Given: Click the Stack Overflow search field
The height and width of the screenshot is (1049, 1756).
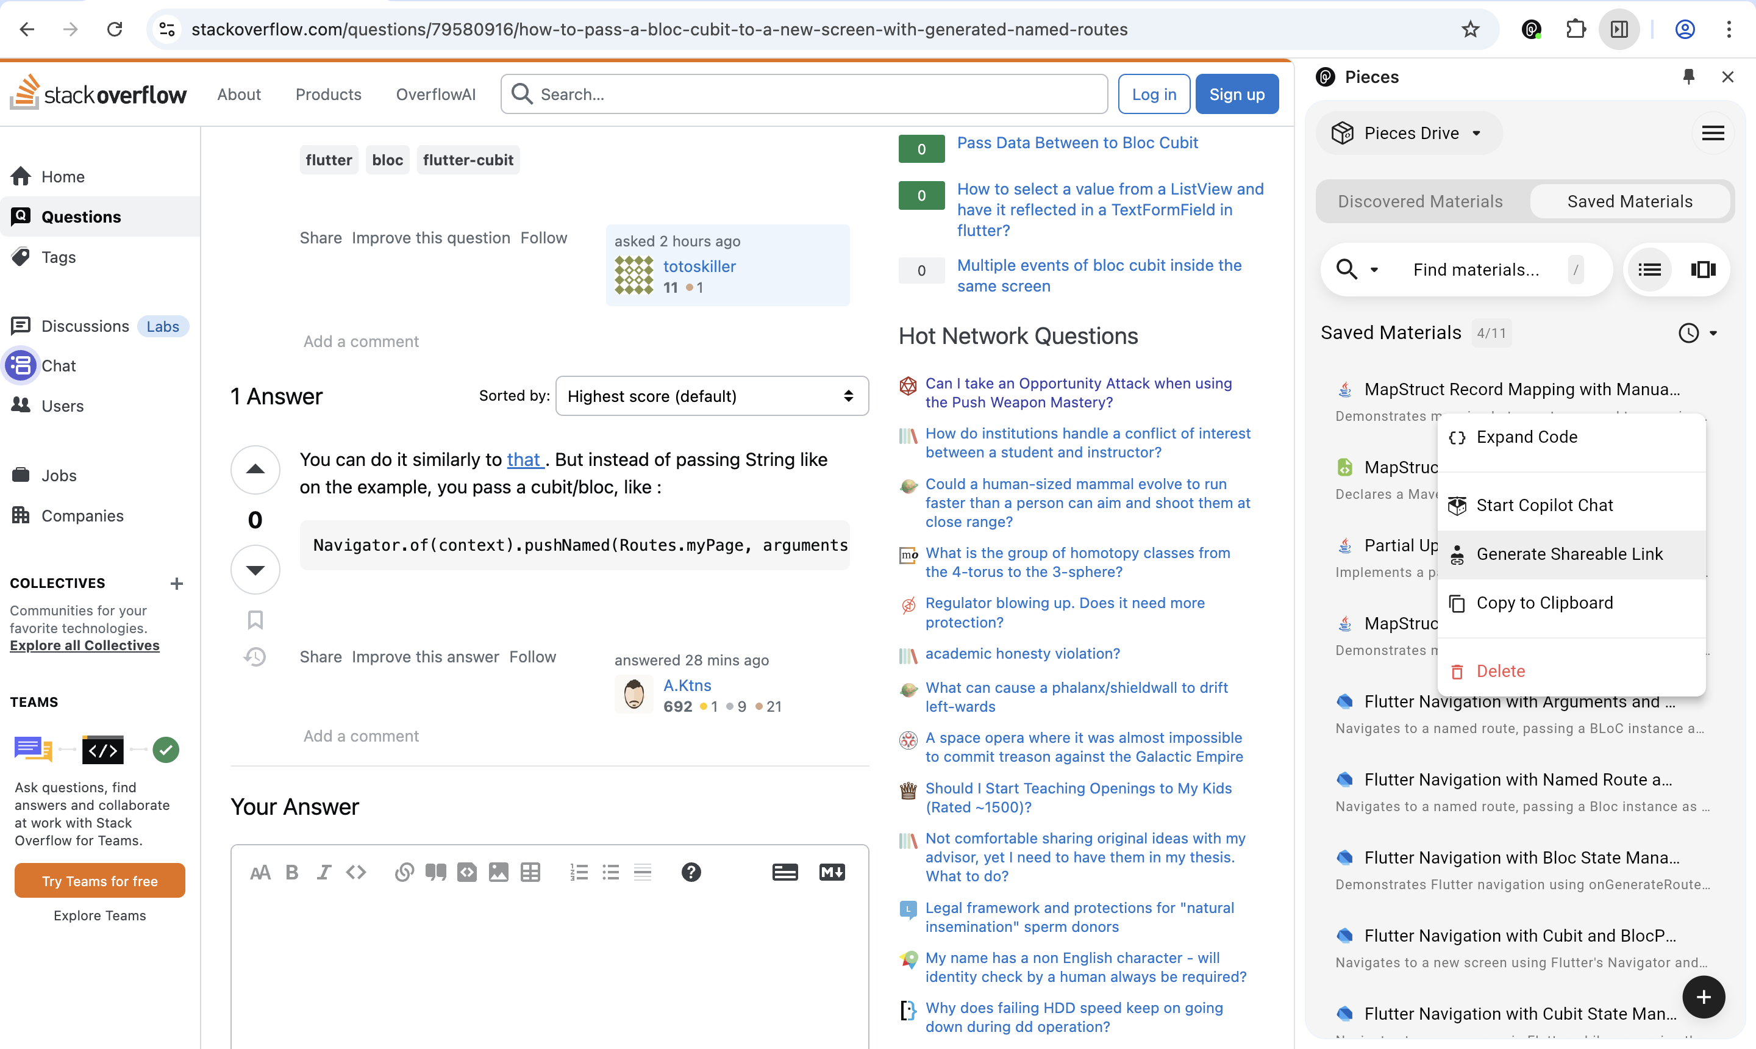Looking at the screenshot, I should pos(804,94).
